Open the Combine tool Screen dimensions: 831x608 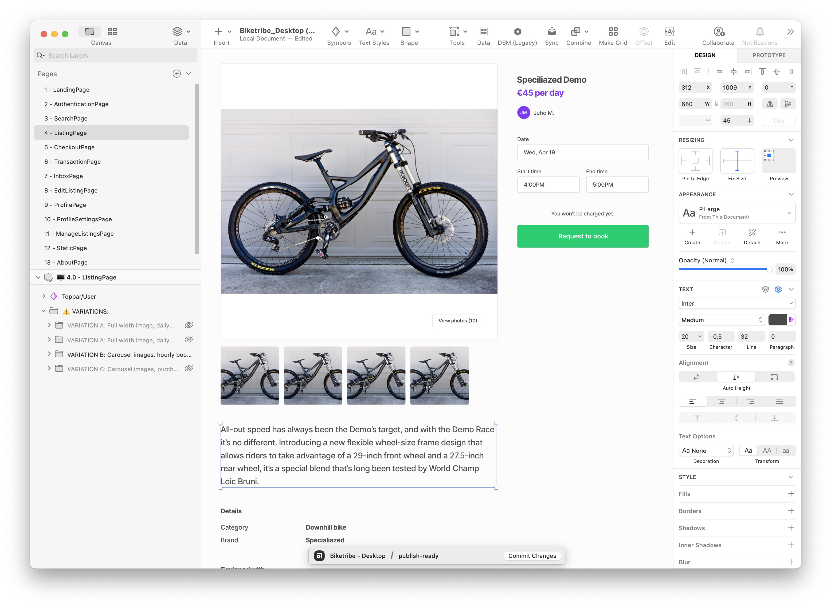tap(576, 31)
